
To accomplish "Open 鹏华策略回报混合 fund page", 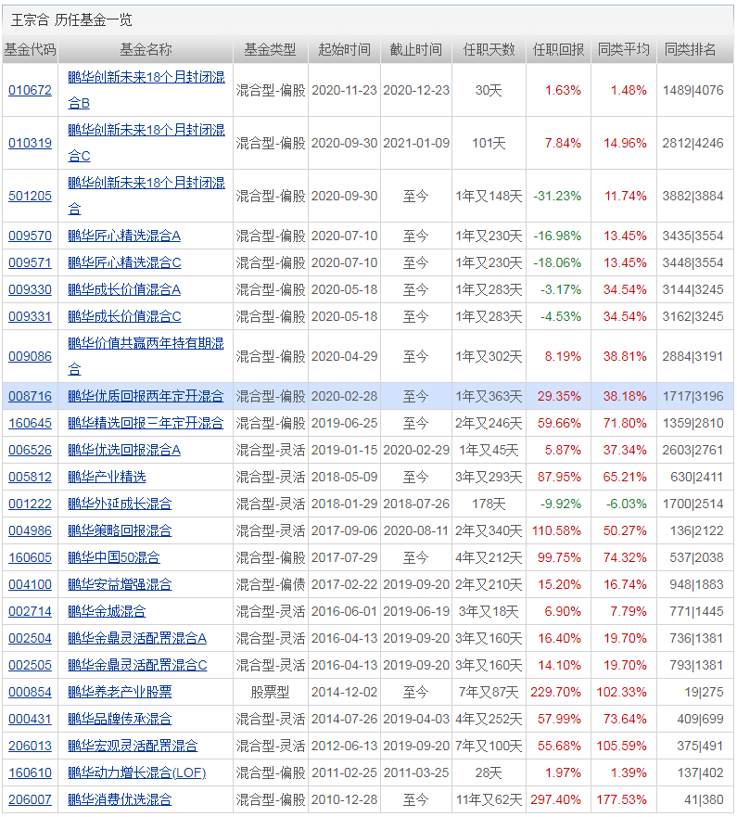I will tap(120, 530).
